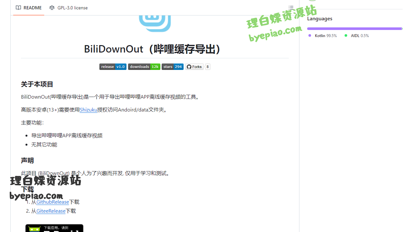Switch to the README tab
Screen dimensions: 413x232
point(29,8)
